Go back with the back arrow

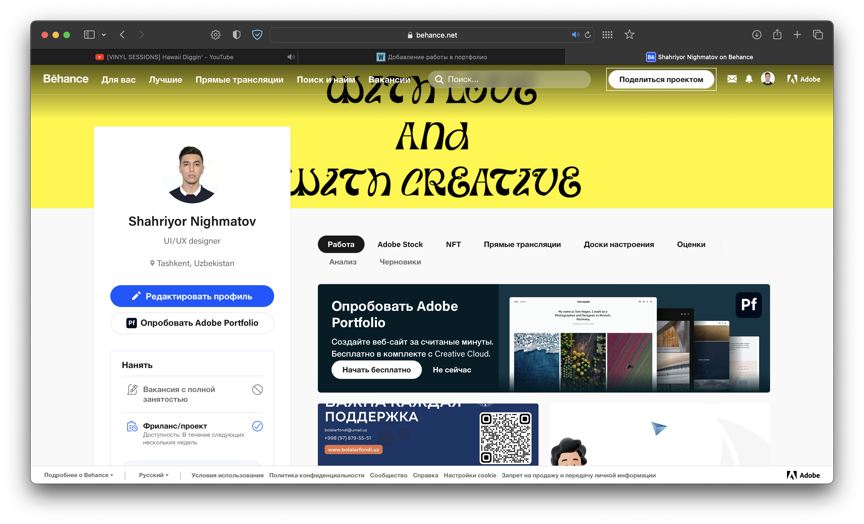coord(122,35)
